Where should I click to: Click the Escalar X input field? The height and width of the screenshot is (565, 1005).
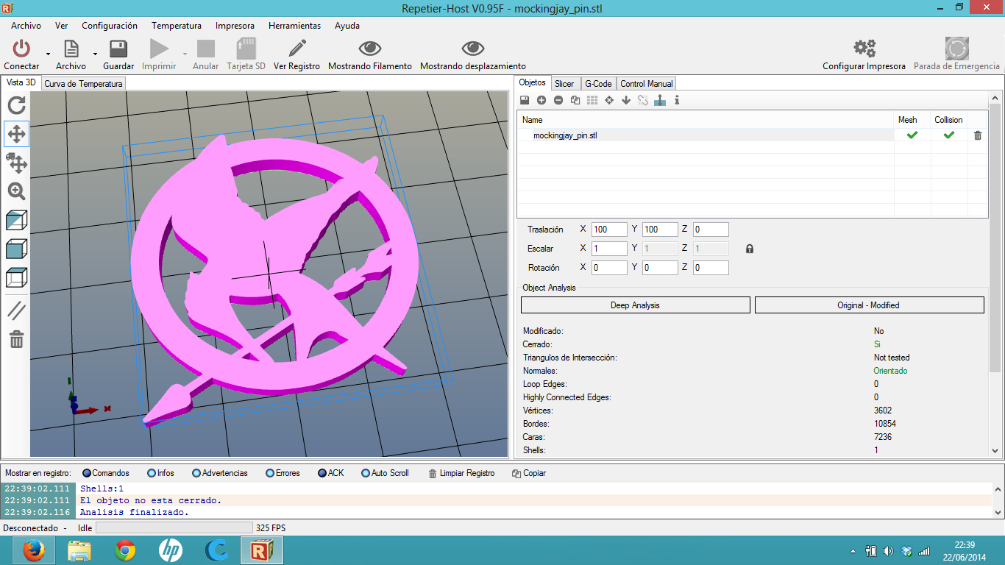[609, 249]
